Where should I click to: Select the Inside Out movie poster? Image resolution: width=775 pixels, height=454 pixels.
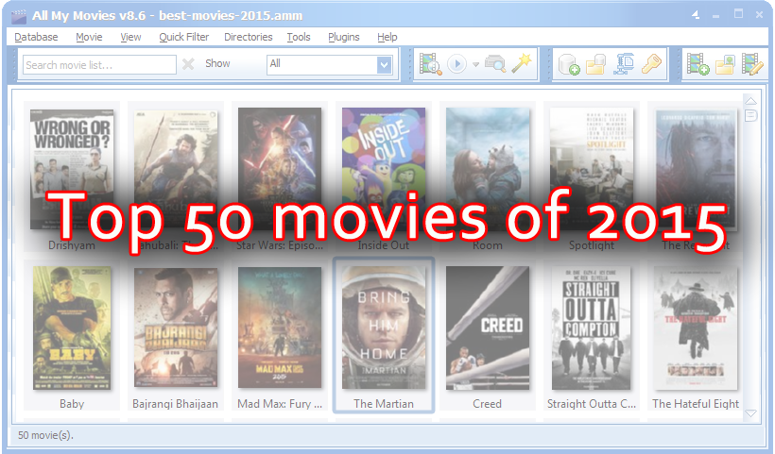coord(384,169)
